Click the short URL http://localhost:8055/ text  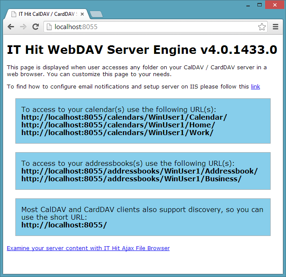[x=64, y=225]
